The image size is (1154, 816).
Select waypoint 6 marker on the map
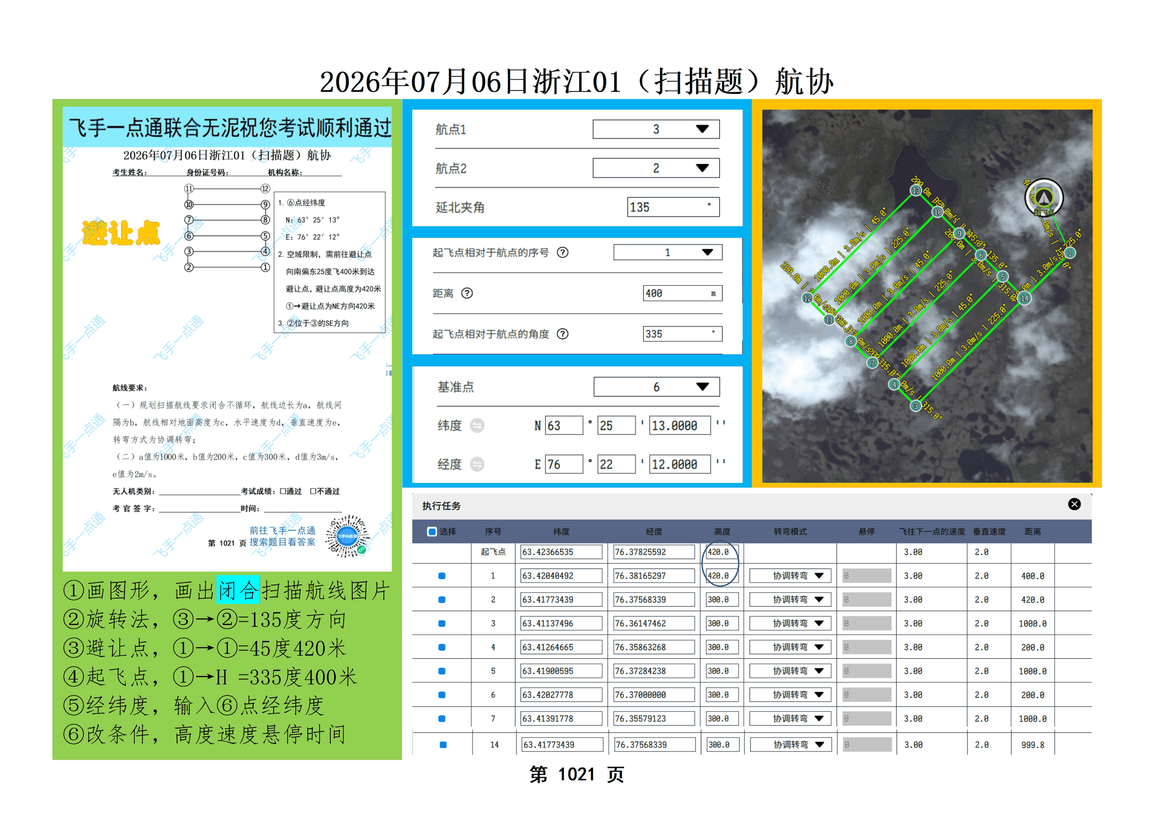981,255
